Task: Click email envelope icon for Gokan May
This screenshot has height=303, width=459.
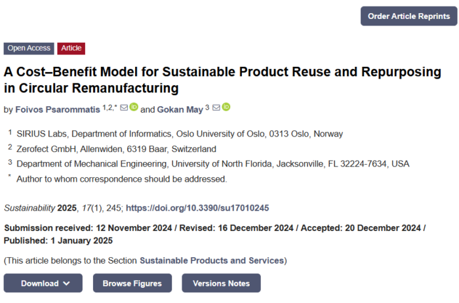Action: point(216,108)
